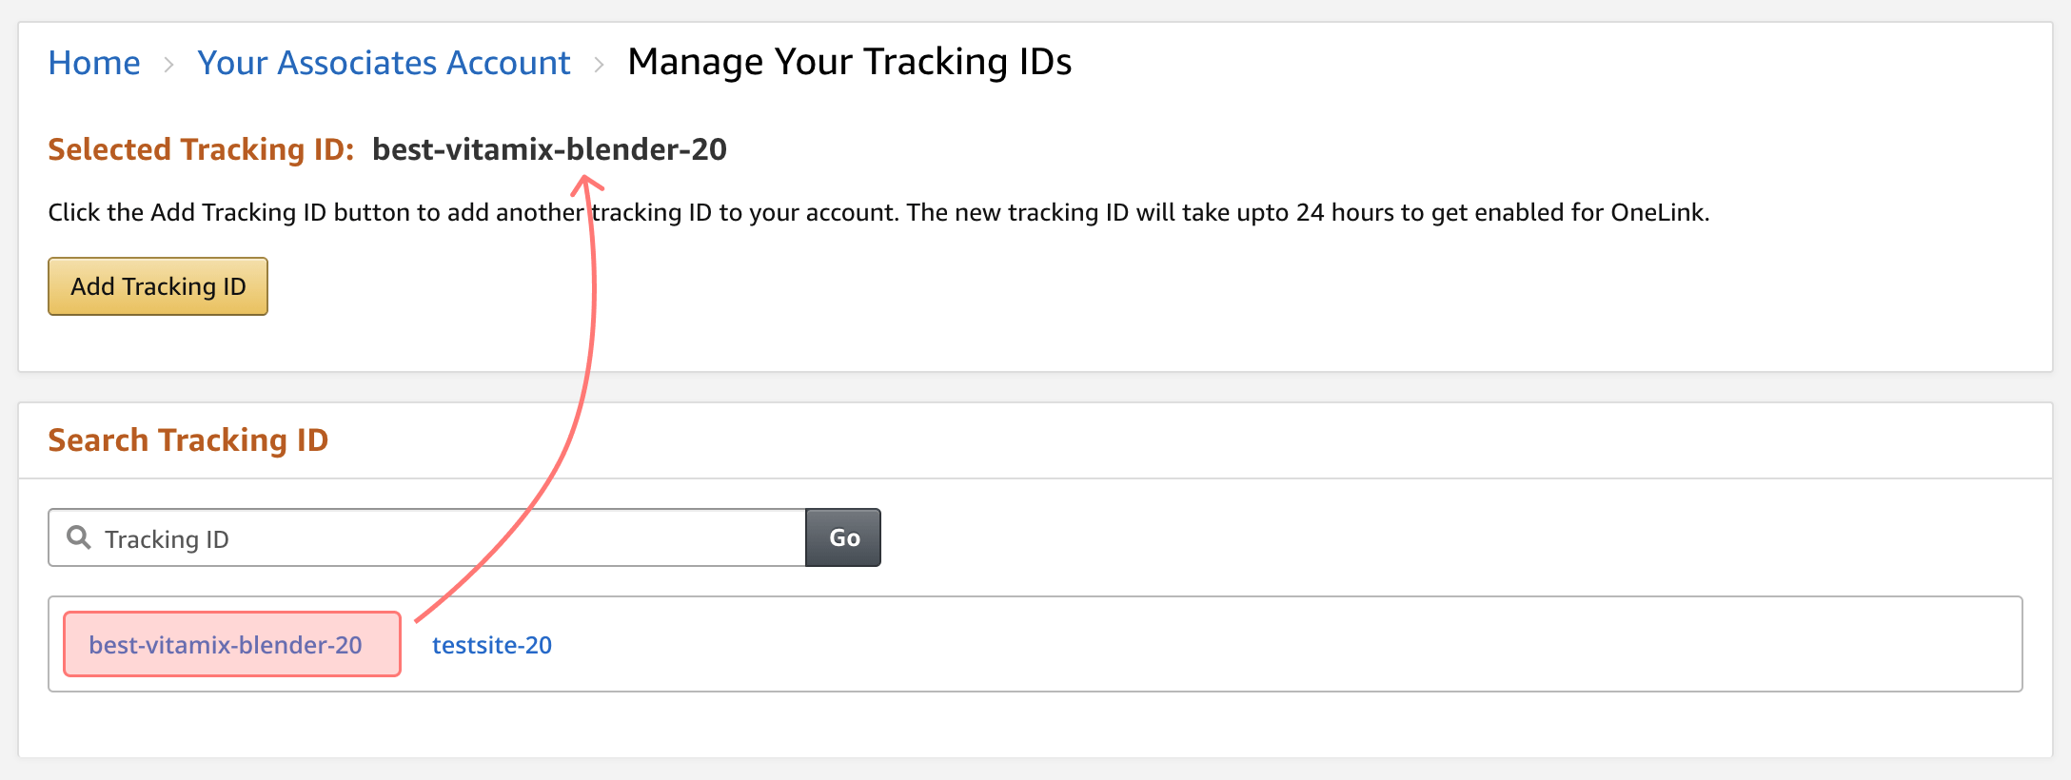The height and width of the screenshot is (780, 2071).
Task: Click the red arrow's arrowhead tip
Action: [584, 179]
